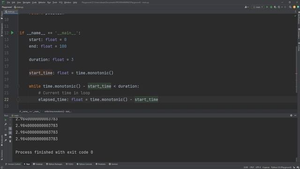This screenshot has width=300, height=169.
Task: Click fold marker on line 22
Action: pos(18,100)
